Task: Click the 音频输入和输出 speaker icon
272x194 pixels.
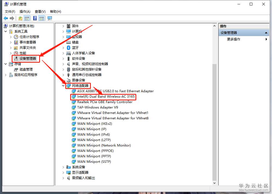Action: pos(69,178)
